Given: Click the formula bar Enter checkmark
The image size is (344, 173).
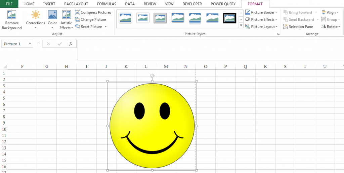Looking at the screenshot, I should click(59, 44).
